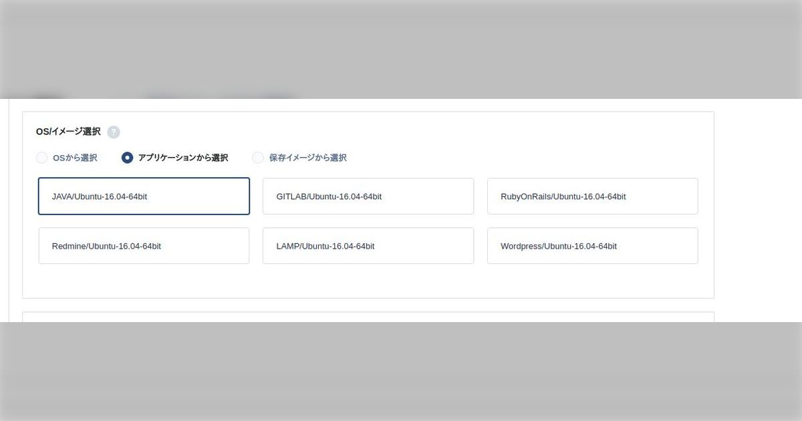Select the GITLAB image label text
Viewport: 802px width, 421px height.
(329, 196)
